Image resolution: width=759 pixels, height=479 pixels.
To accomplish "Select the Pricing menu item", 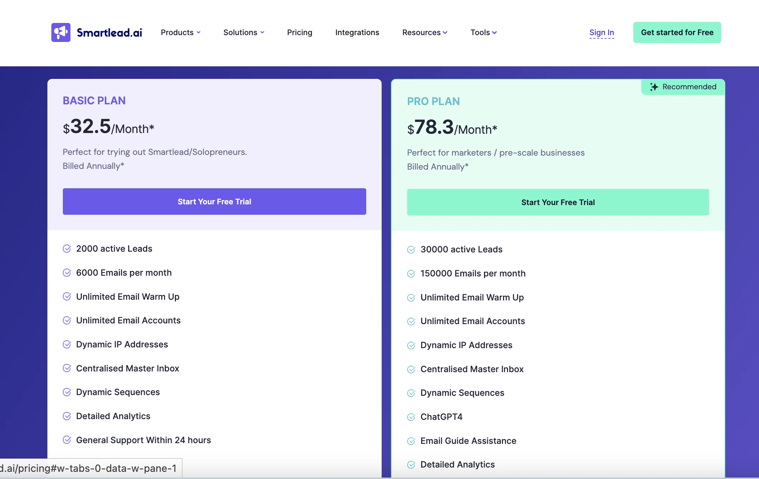I will (x=299, y=32).
